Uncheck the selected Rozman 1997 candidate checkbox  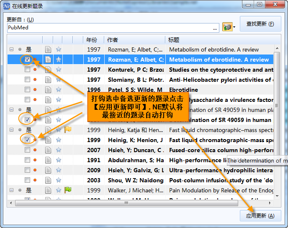(x=27, y=59)
